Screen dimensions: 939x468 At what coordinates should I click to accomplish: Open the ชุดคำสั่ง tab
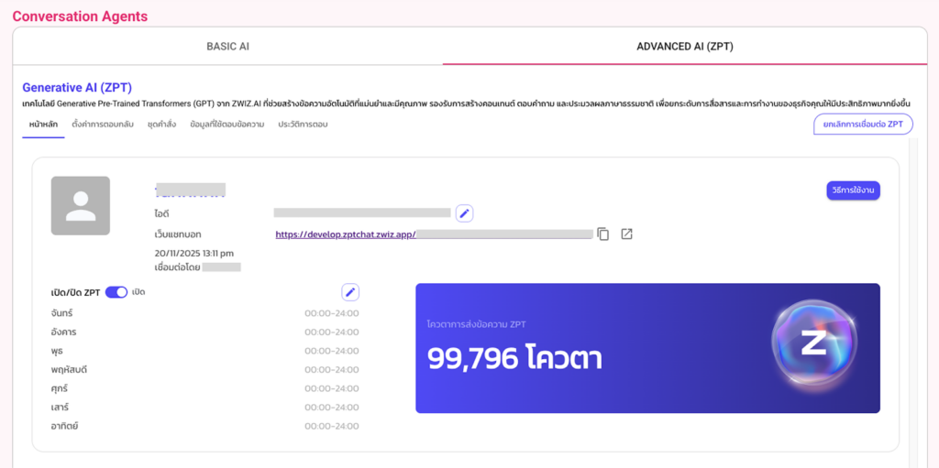pyautogui.click(x=162, y=124)
